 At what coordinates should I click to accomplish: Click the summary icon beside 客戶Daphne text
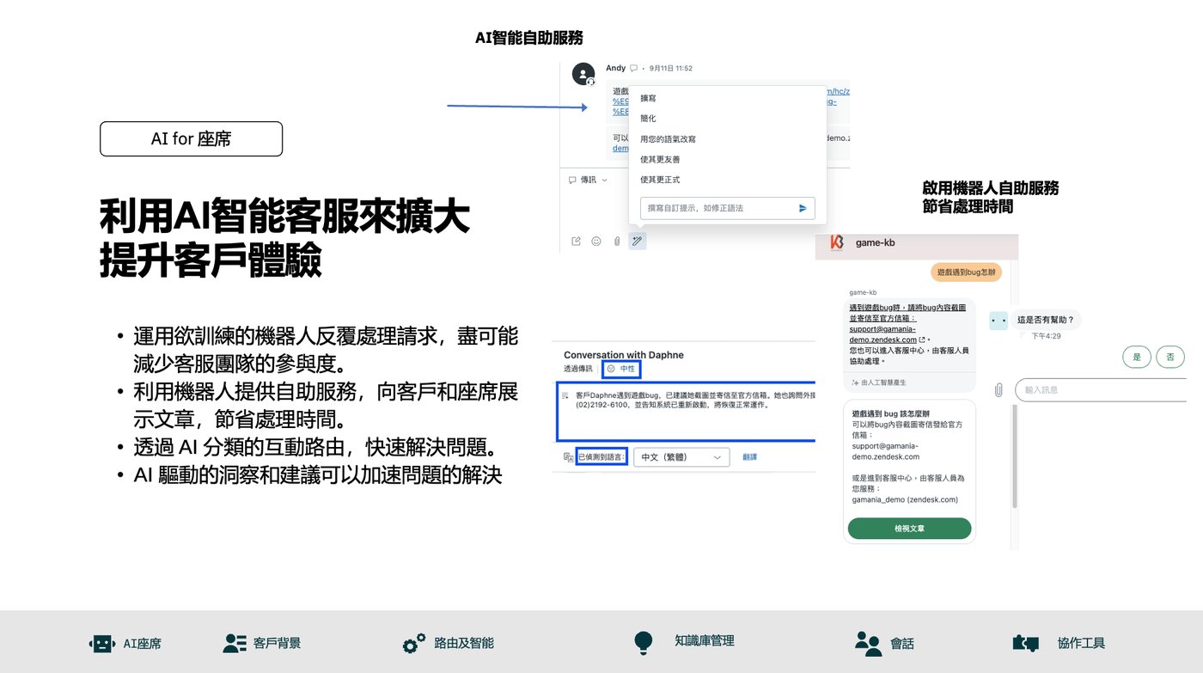point(565,395)
